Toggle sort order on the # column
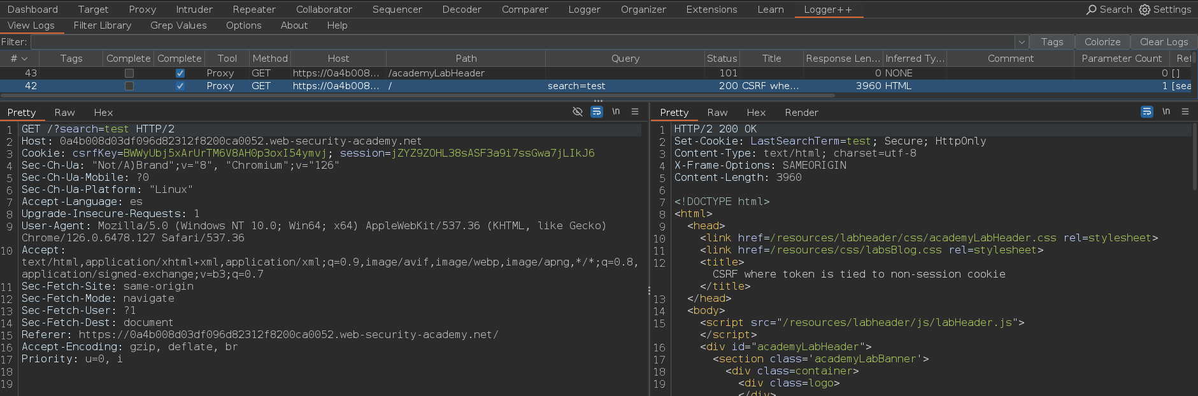 click(20, 59)
